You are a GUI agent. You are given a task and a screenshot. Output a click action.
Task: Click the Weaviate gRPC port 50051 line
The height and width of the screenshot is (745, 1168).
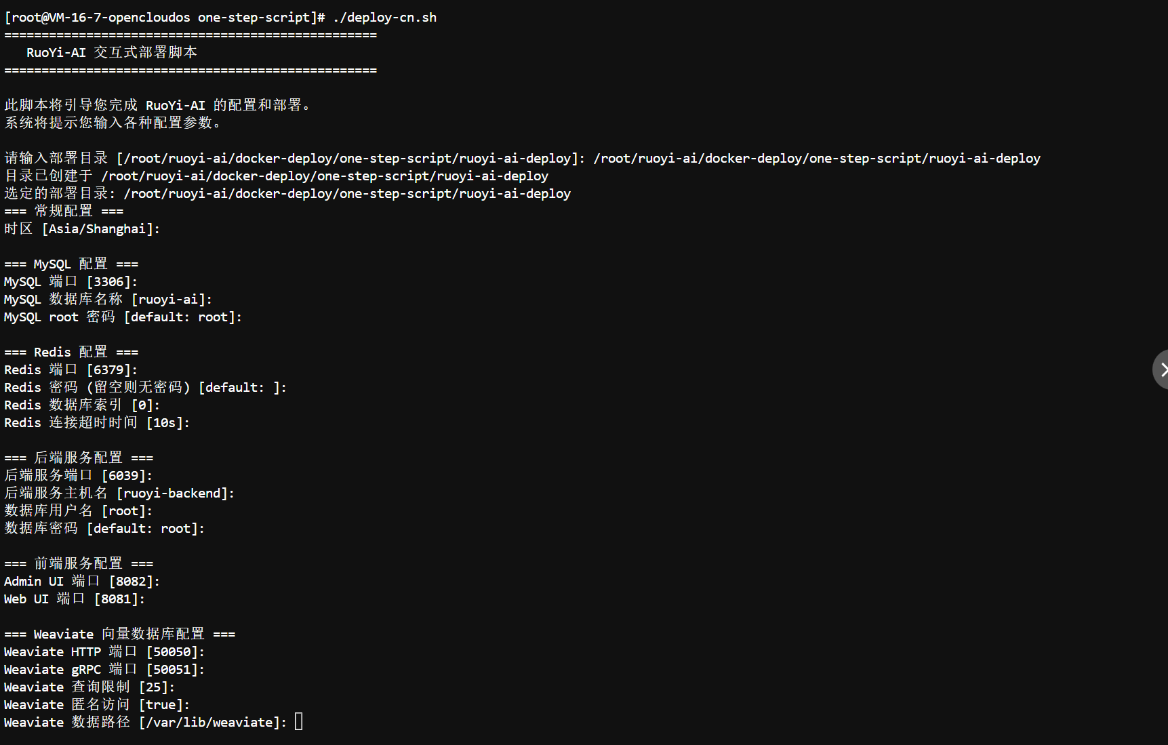104,670
